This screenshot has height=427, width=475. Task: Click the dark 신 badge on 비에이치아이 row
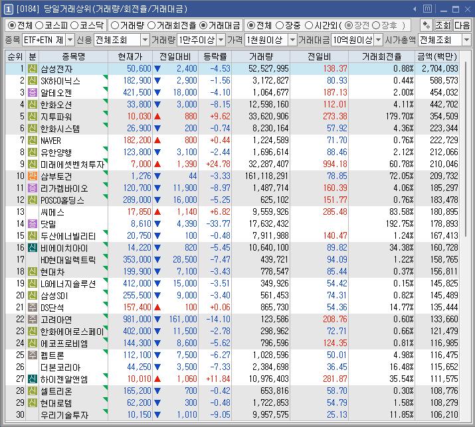point(33,248)
